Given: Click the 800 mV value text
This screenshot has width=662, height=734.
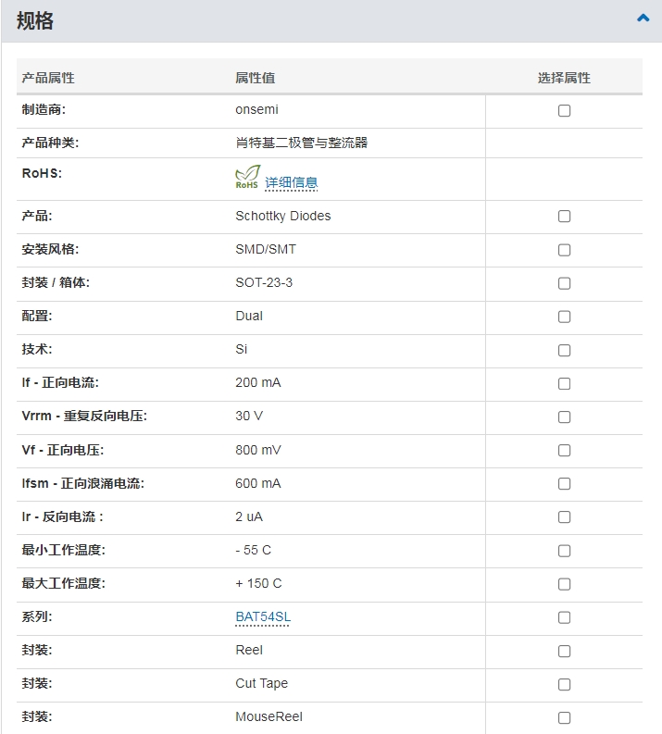Looking at the screenshot, I should coord(258,450).
